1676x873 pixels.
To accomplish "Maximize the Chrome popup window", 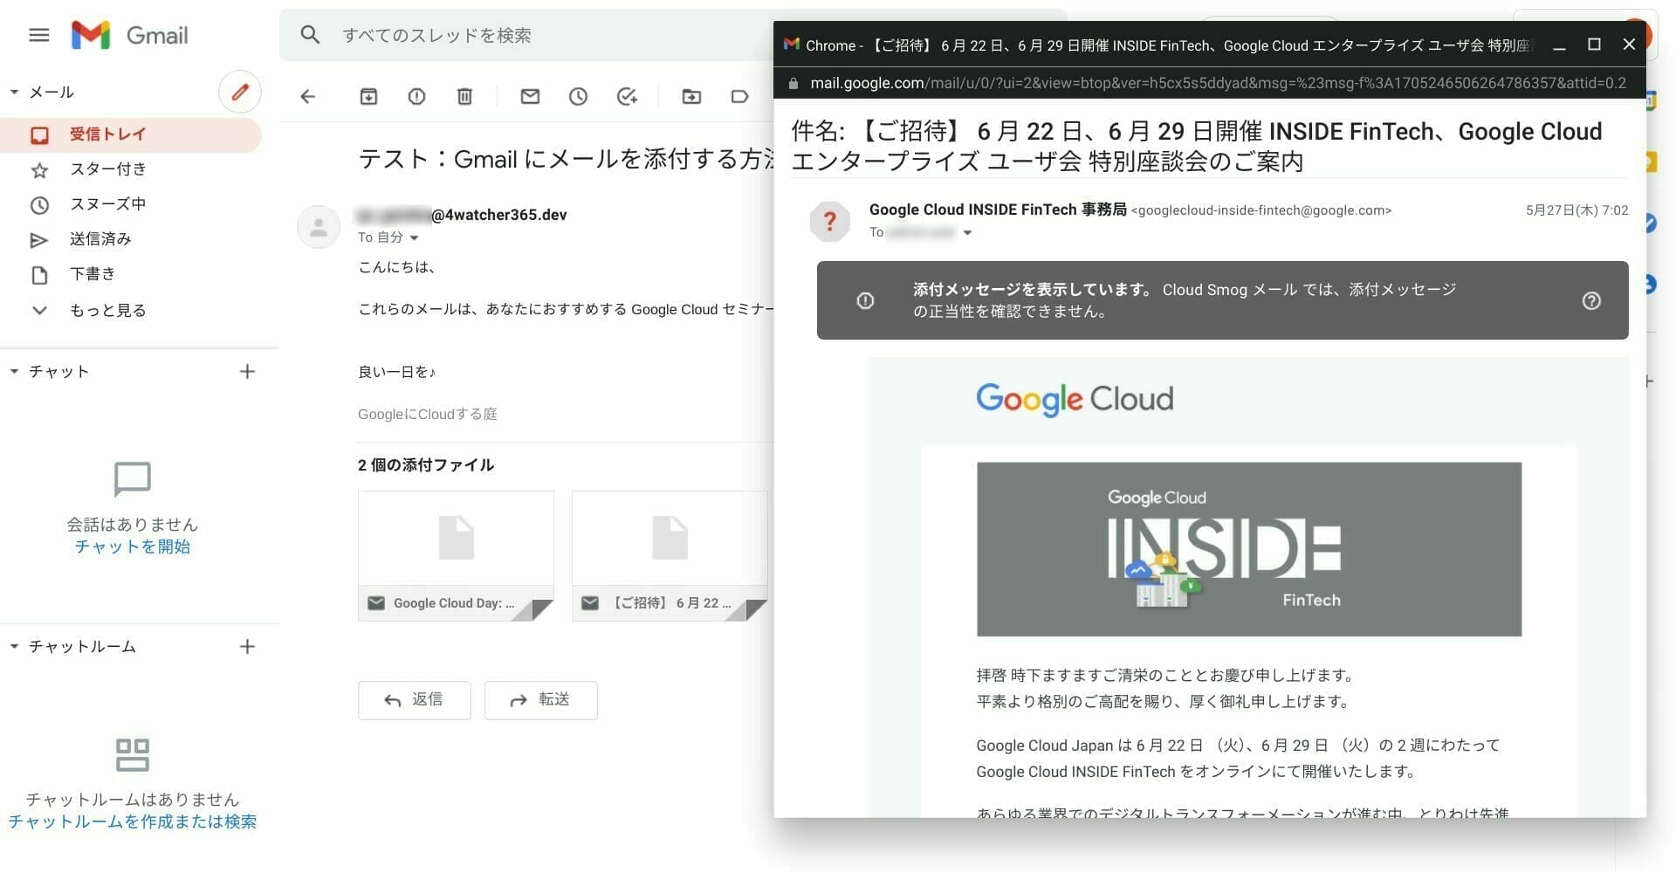I will tap(1594, 45).
